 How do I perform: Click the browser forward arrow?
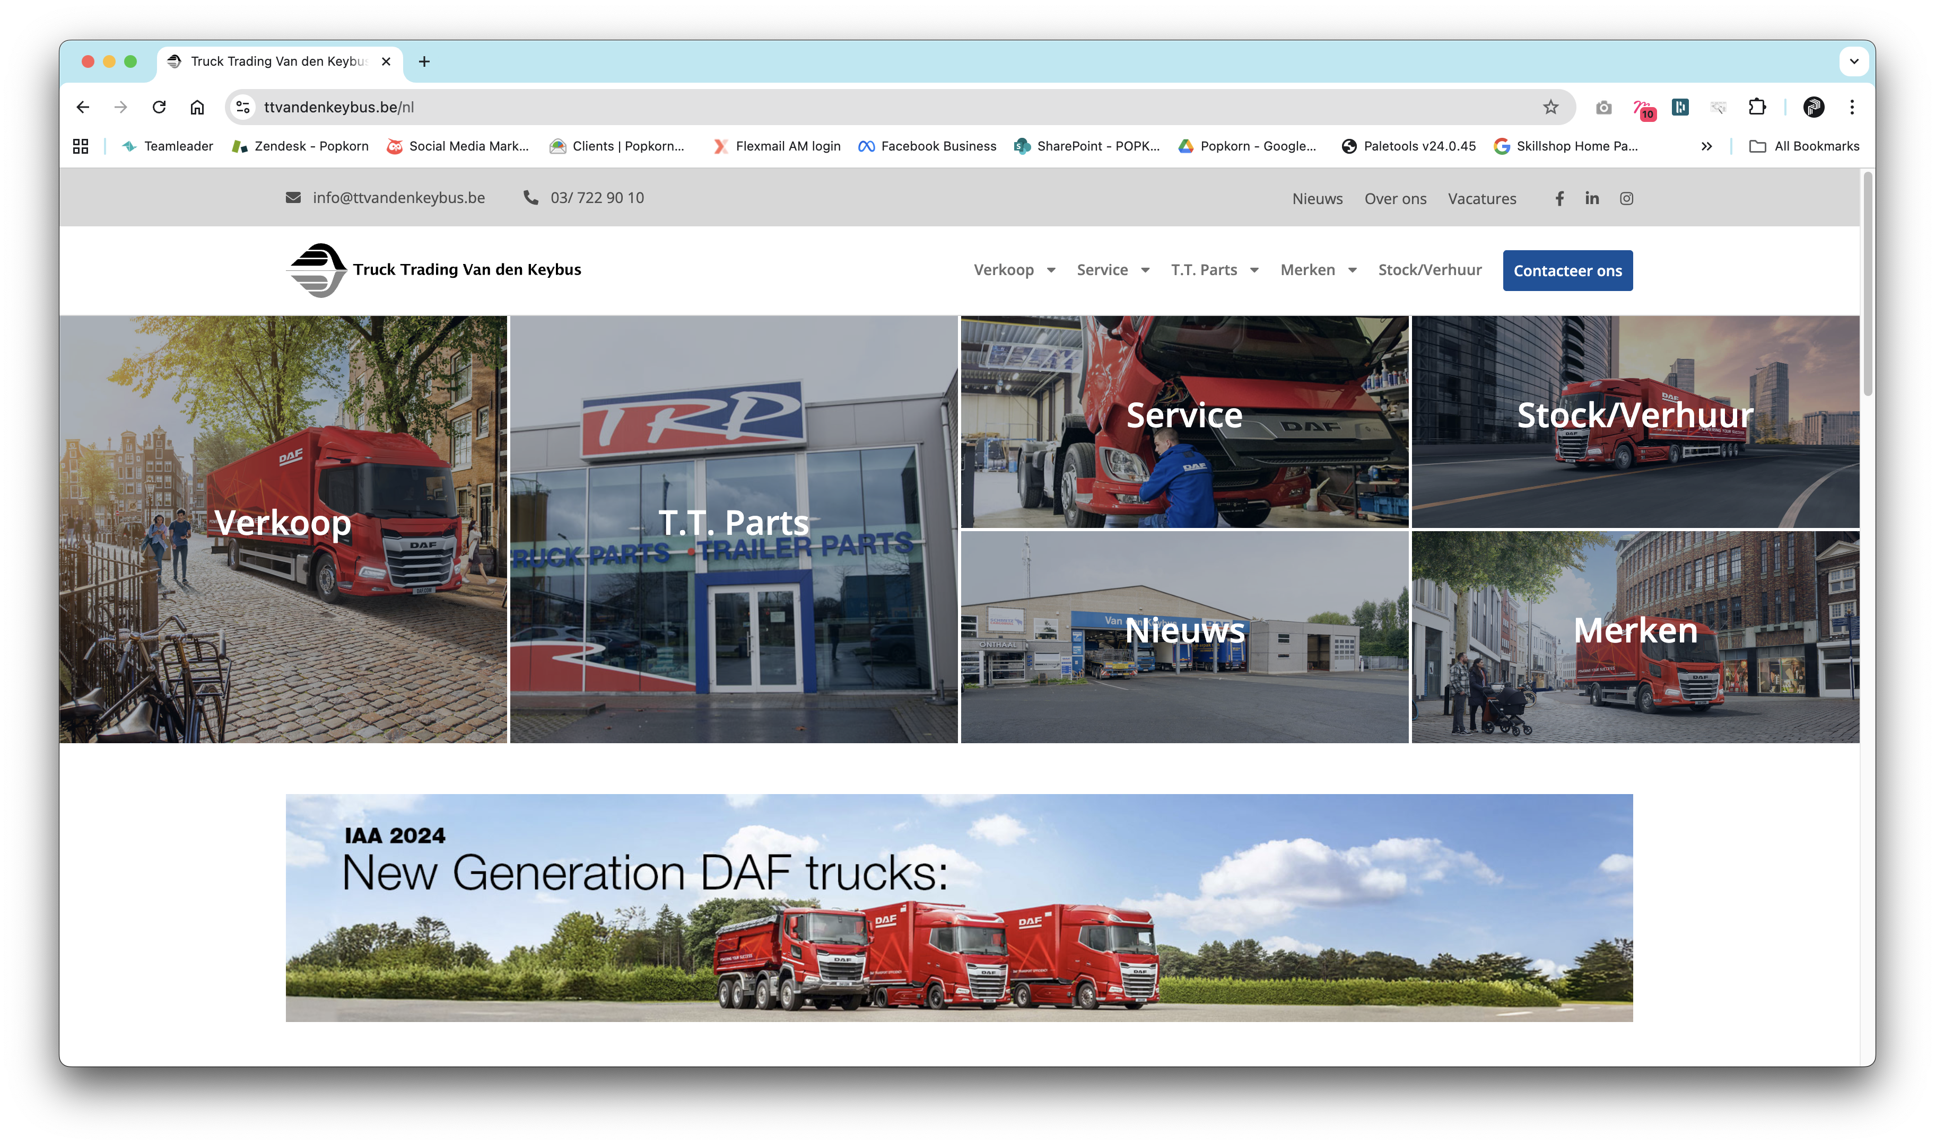tap(121, 107)
